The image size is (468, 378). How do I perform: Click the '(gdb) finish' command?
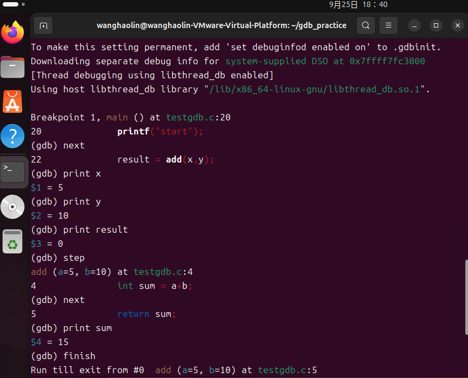pyautogui.click(x=63, y=356)
